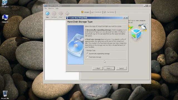Close the VirtualBox main window
The height and width of the screenshot is (100, 178).
tap(149, 6)
